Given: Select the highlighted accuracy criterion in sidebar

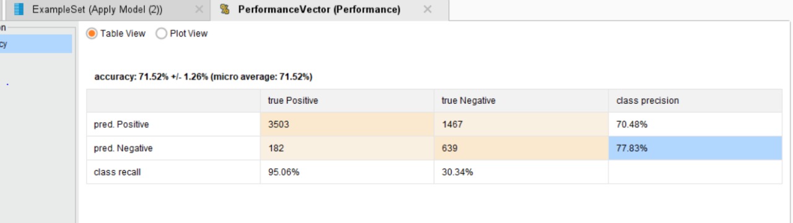Looking at the screenshot, I should coord(36,43).
